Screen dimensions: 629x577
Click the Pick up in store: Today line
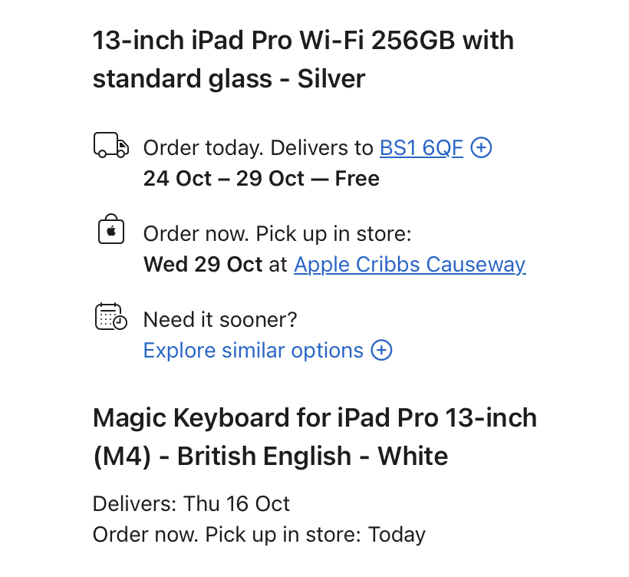259,535
